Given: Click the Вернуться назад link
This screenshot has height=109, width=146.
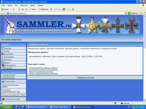Looking at the screenshot, I should [86, 77].
